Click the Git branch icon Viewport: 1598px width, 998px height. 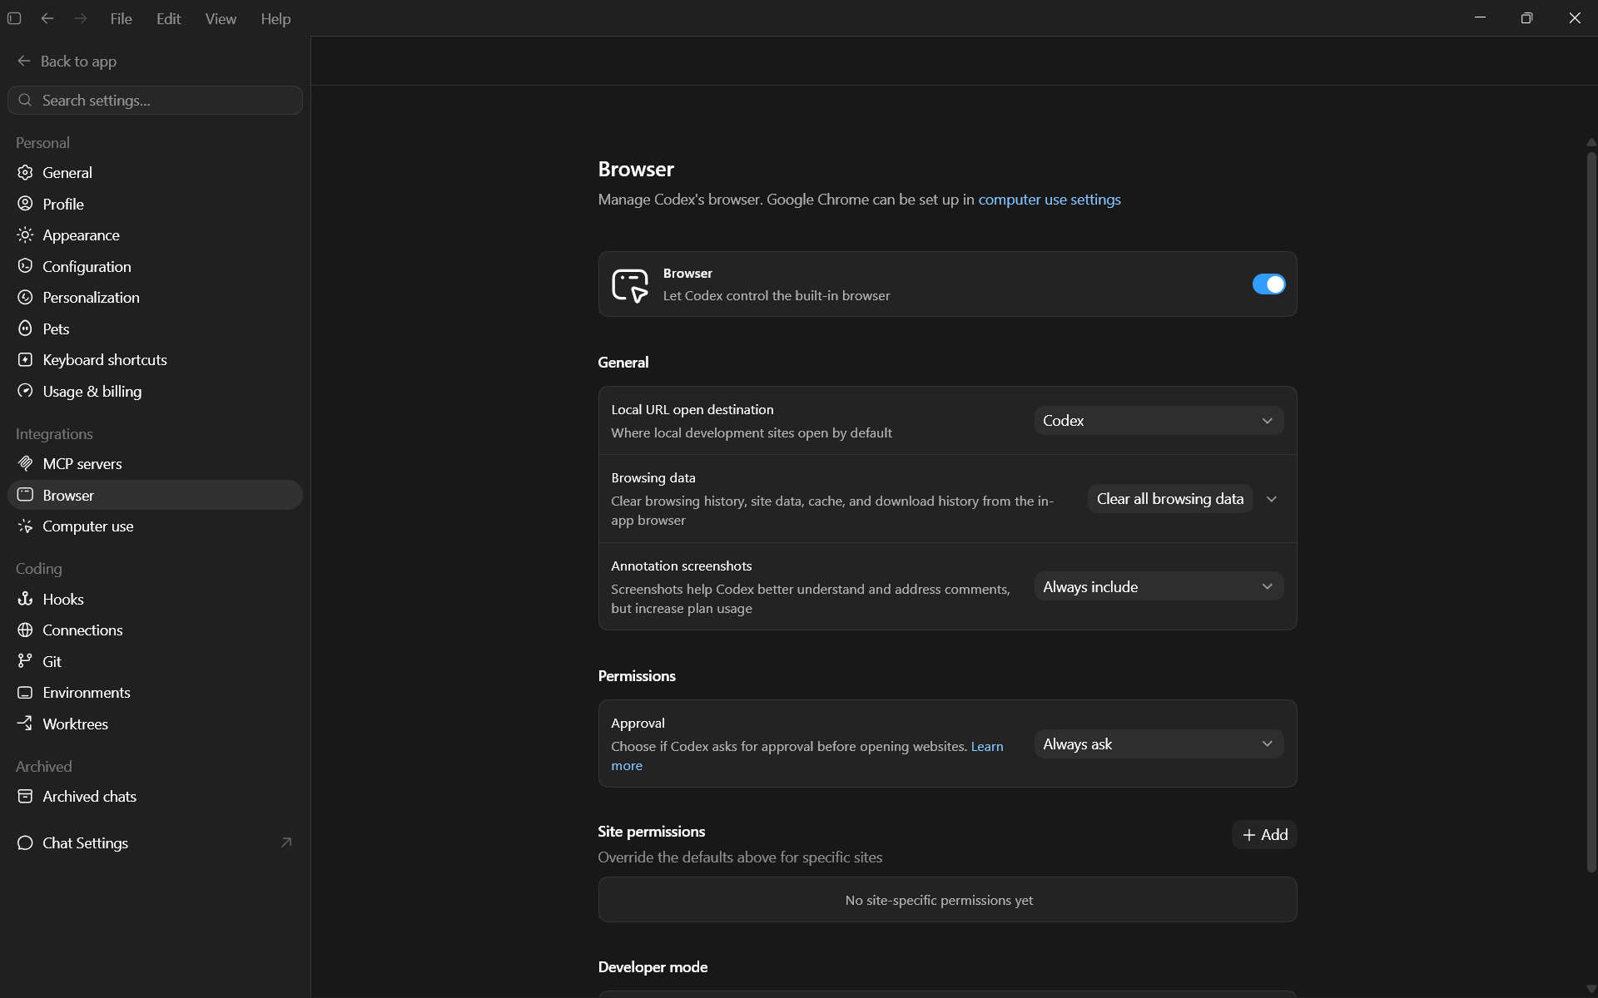[x=26, y=661]
